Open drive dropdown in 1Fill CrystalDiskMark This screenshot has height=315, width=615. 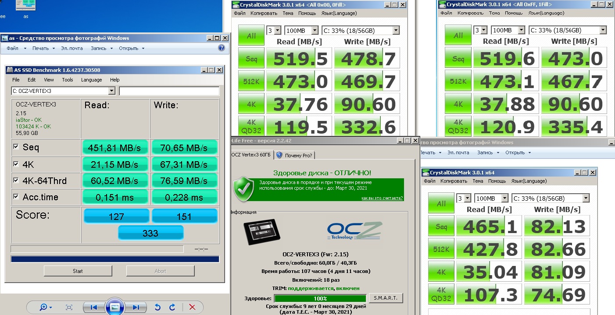pos(603,30)
